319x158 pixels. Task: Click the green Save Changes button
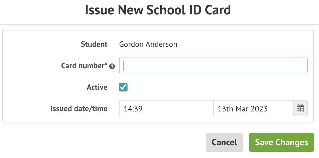tap(281, 142)
